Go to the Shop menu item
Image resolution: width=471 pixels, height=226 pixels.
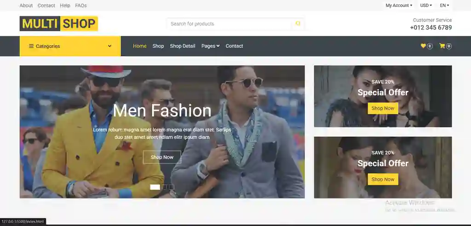(158, 46)
